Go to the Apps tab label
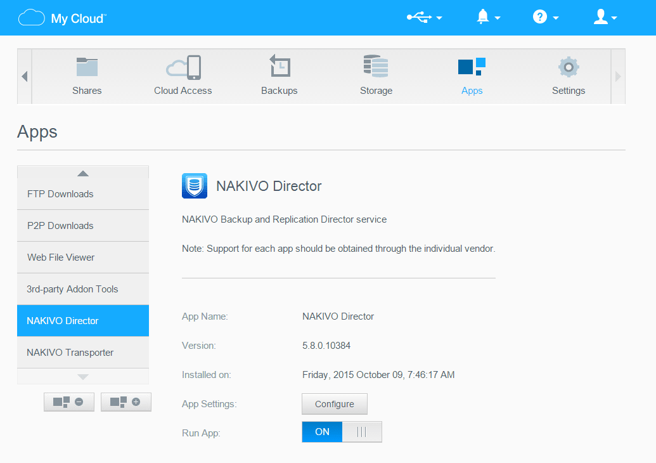The image size is (656, 463). 472,91
